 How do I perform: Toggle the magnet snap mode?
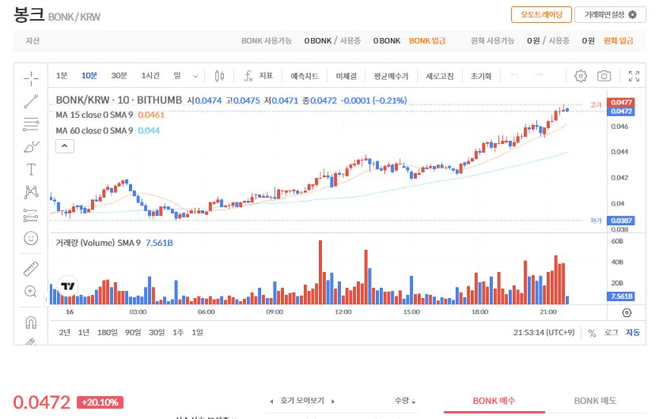point(31,323)
